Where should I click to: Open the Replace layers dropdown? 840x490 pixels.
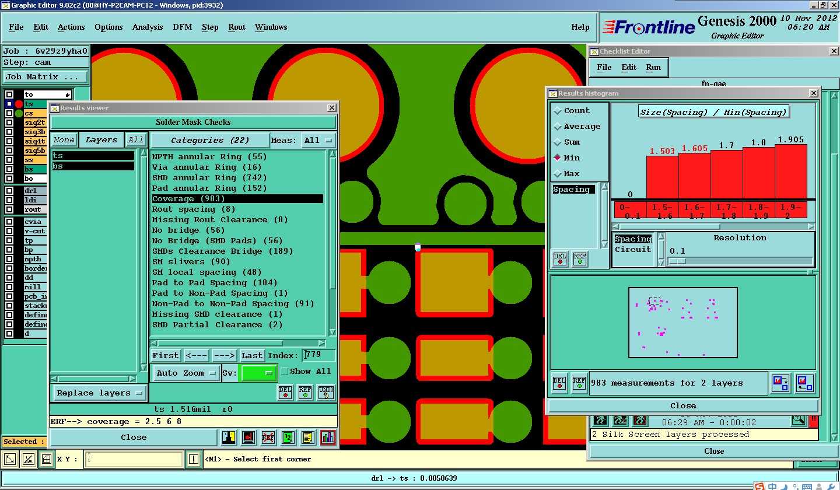99,393
